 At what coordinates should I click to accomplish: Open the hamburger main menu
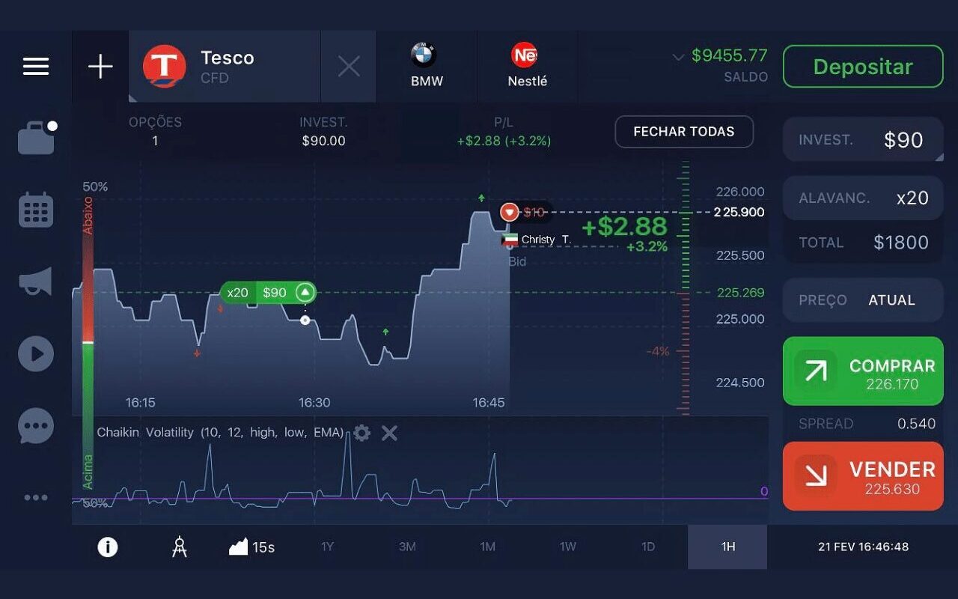coord(36,67)
